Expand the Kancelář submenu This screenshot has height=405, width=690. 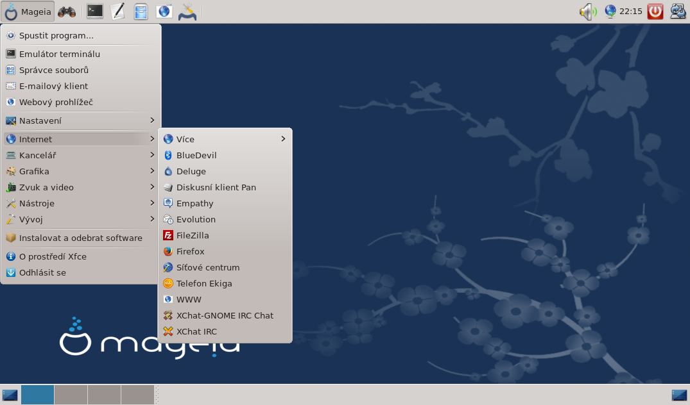tap(81, 155)
